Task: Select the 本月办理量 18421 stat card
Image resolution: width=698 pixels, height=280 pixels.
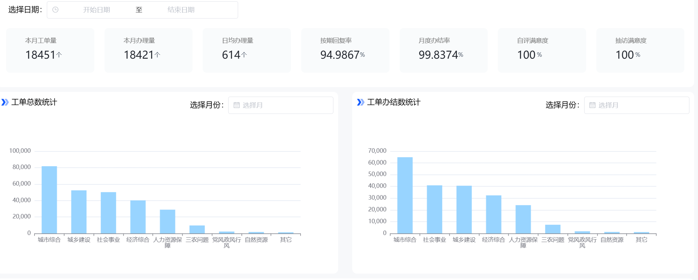Action: pyautogui.click(x=148, y=50)
